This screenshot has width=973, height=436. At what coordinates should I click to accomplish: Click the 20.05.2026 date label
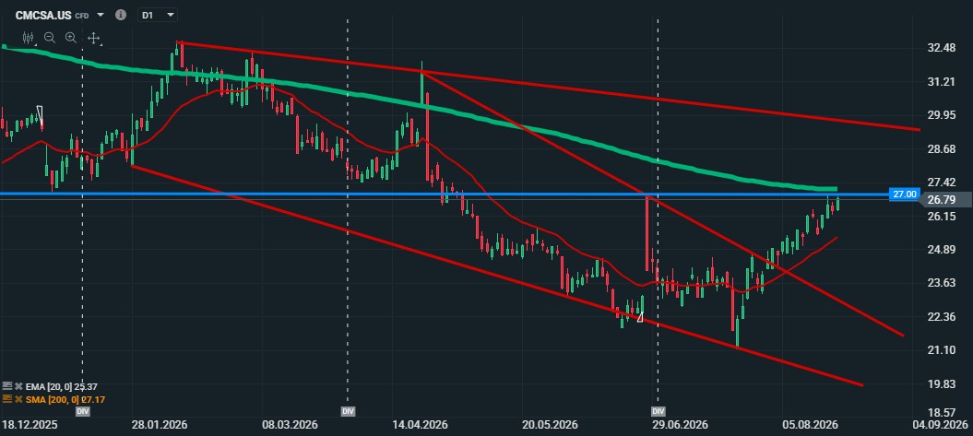[551, 425]
